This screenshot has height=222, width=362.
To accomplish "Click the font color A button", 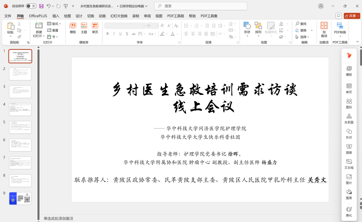I will coord(172,34).
